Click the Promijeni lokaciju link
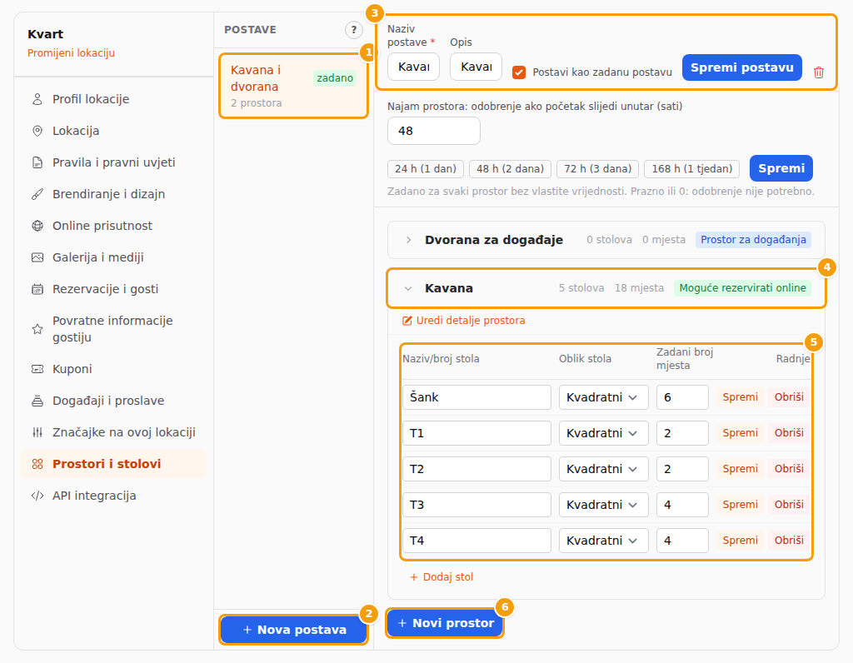This screenshot has height=663, width=853. pos(72,52)
